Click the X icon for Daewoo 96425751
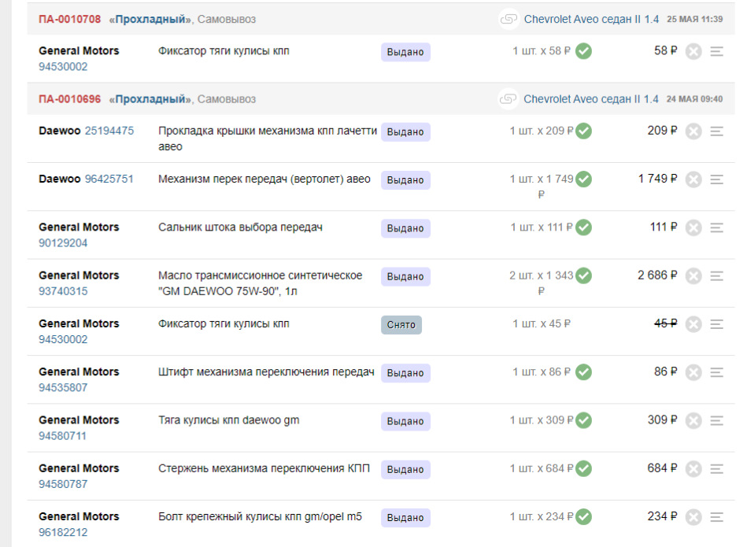The height and width of the screenshot is (547, 747). (693, 179)
